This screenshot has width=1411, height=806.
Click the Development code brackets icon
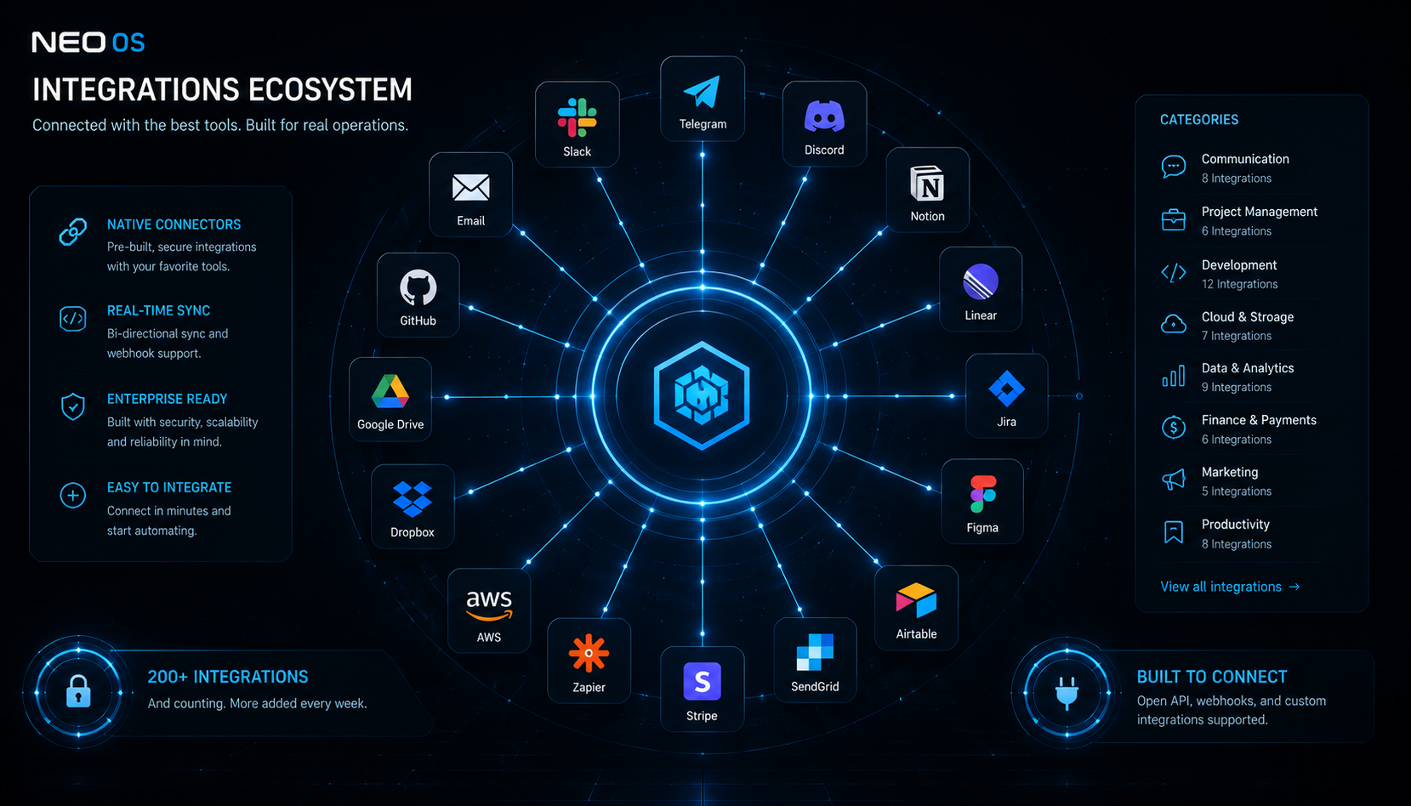[x=1174, y=273]
